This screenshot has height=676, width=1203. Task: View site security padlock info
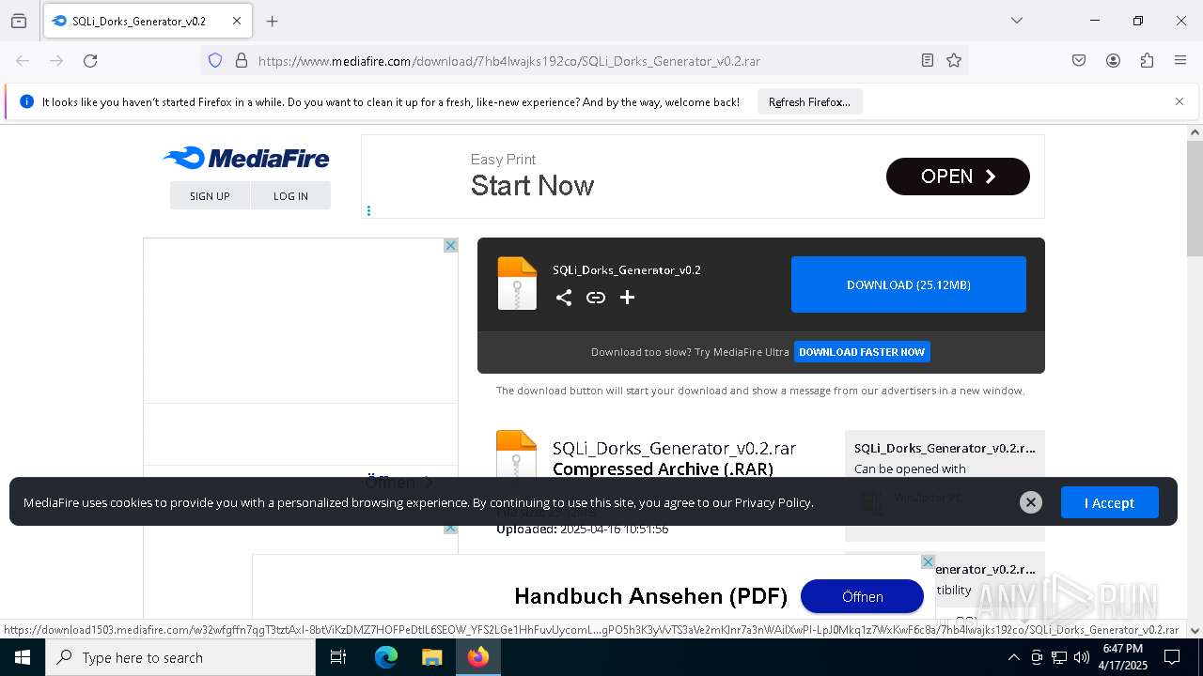(242, 60)
